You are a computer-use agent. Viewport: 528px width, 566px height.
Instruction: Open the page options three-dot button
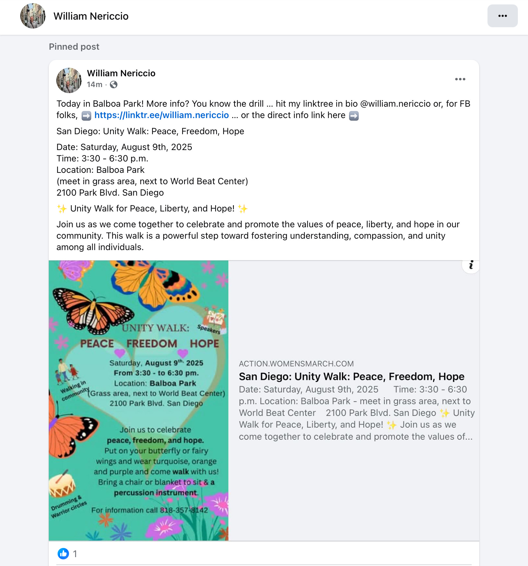coord(502,16)
